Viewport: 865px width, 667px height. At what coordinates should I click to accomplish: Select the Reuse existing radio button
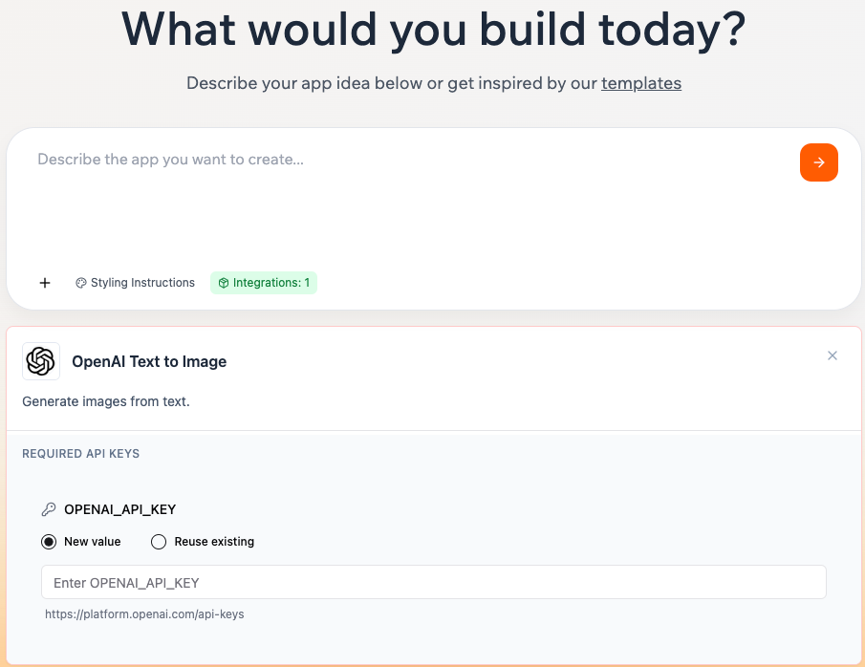coord(158,541)
